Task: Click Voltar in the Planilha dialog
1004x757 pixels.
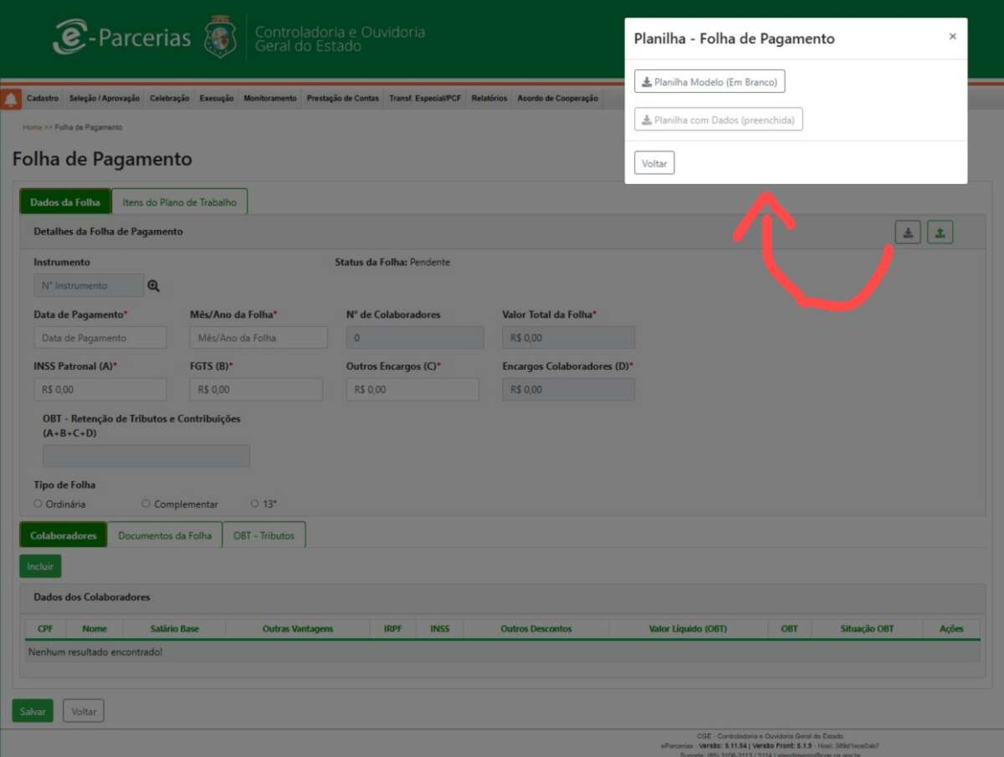Action: click(x=654, y=164)
